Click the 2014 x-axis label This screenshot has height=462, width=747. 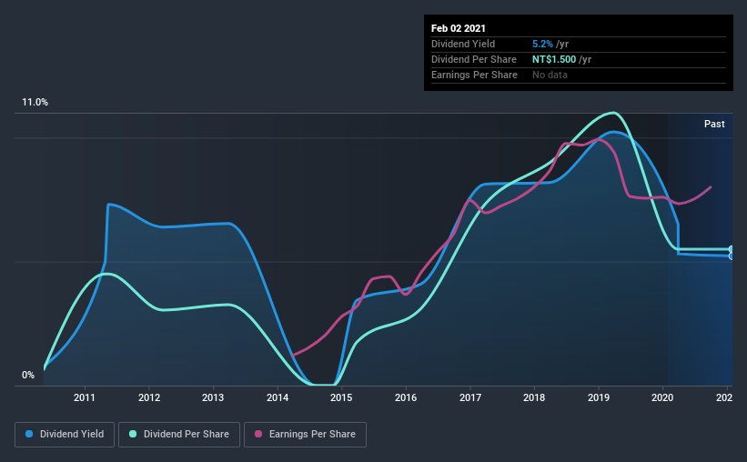tap(278, 397)
